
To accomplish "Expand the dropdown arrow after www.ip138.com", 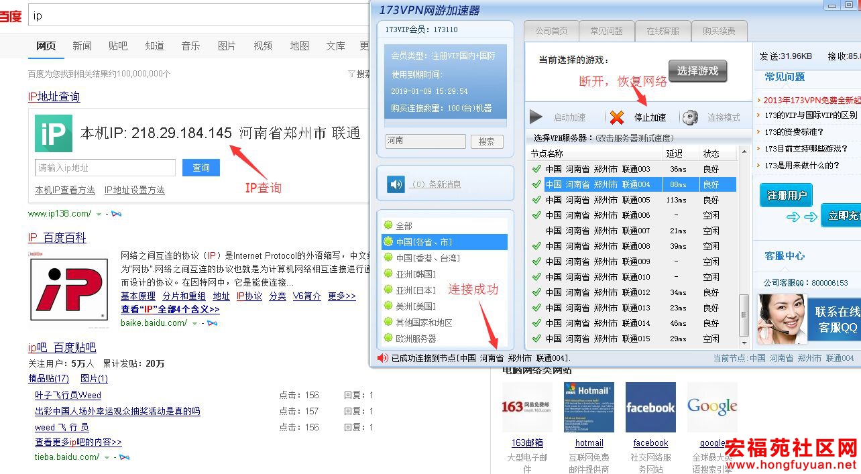I will click(x=99, y=215).
